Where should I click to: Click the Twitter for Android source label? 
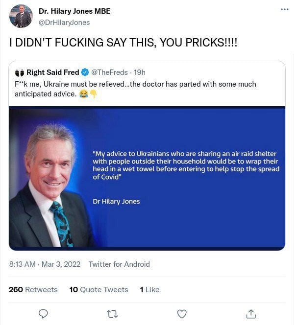[x=119, y=264]
